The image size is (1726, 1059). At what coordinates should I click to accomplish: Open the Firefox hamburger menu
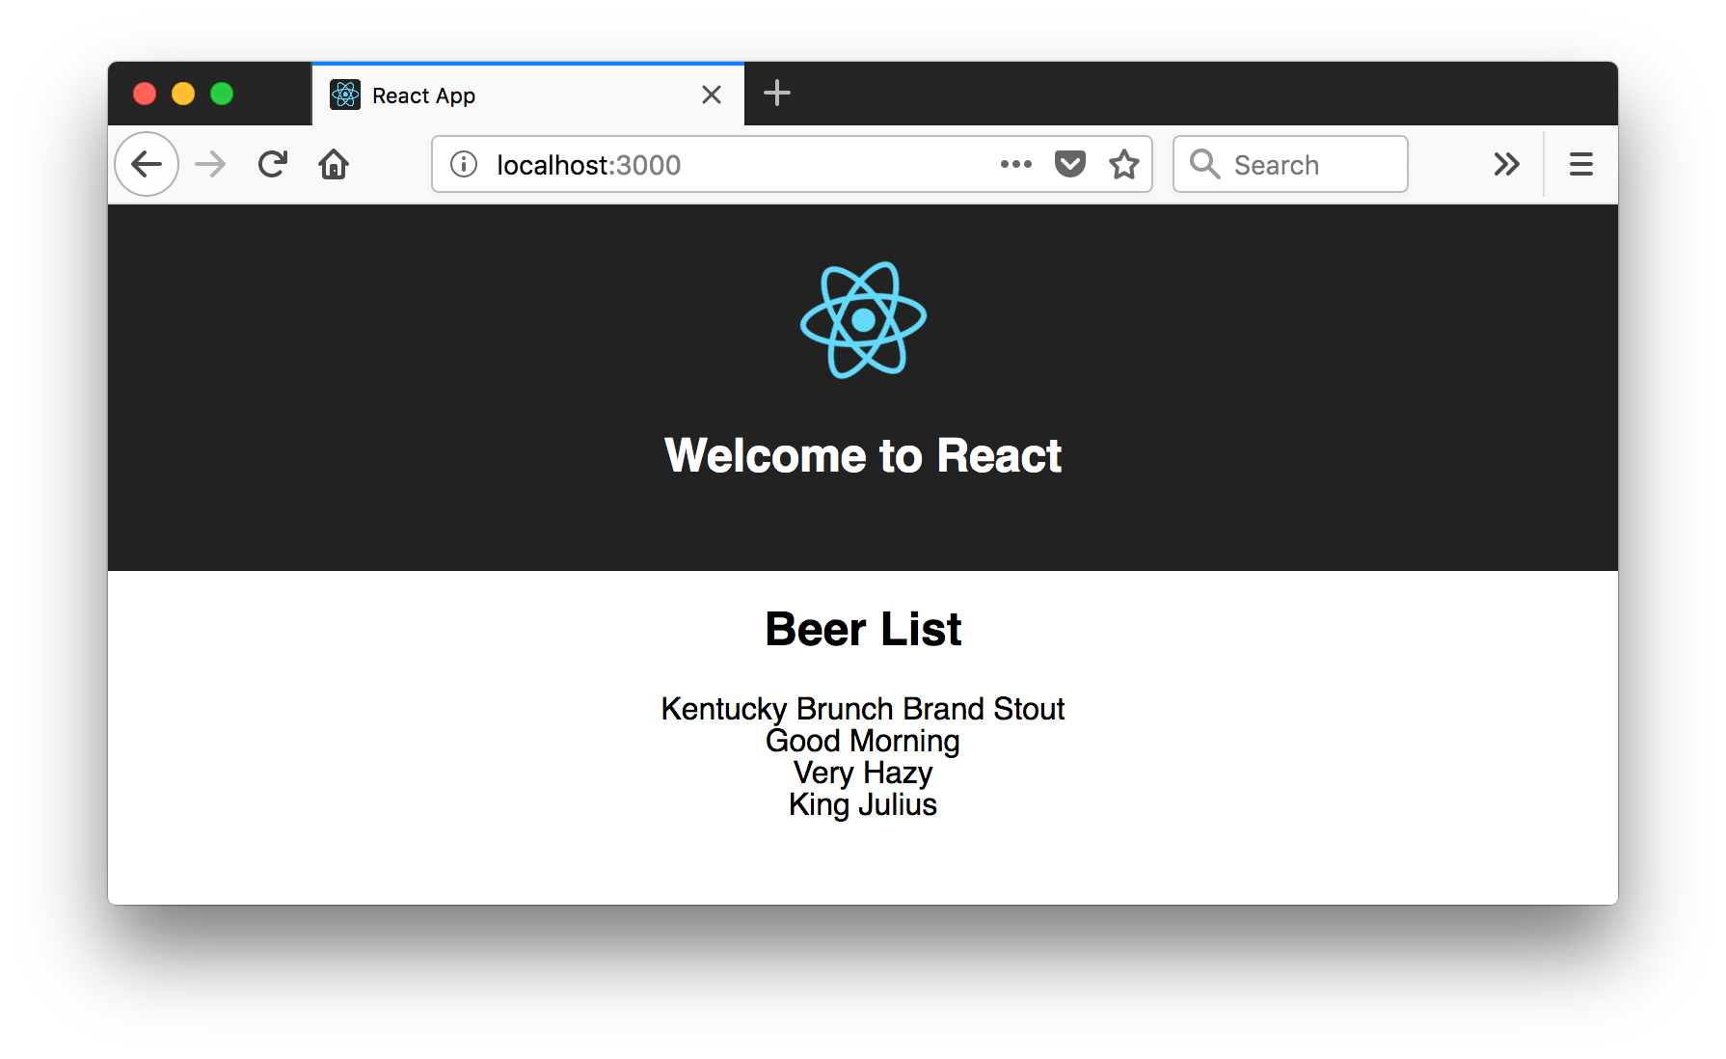[1580, 165]
